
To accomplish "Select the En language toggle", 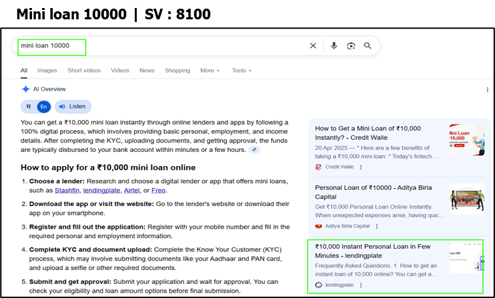I will (x=43, y=107).
